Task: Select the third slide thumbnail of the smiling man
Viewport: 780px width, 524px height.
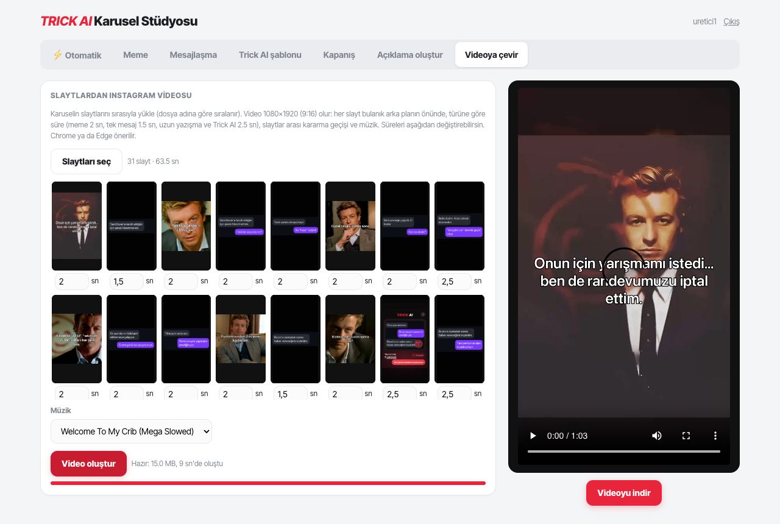Action: [186, 226]
